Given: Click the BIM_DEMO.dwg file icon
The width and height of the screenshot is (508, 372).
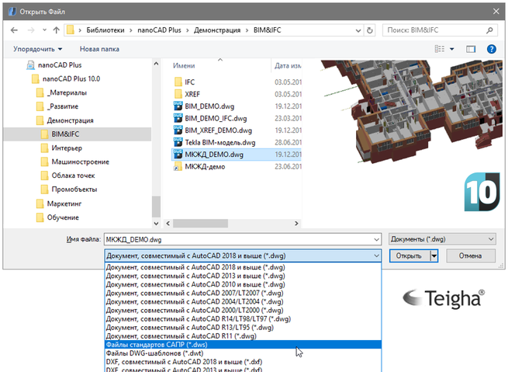Looking at the screenshot, I should [177, 106].
